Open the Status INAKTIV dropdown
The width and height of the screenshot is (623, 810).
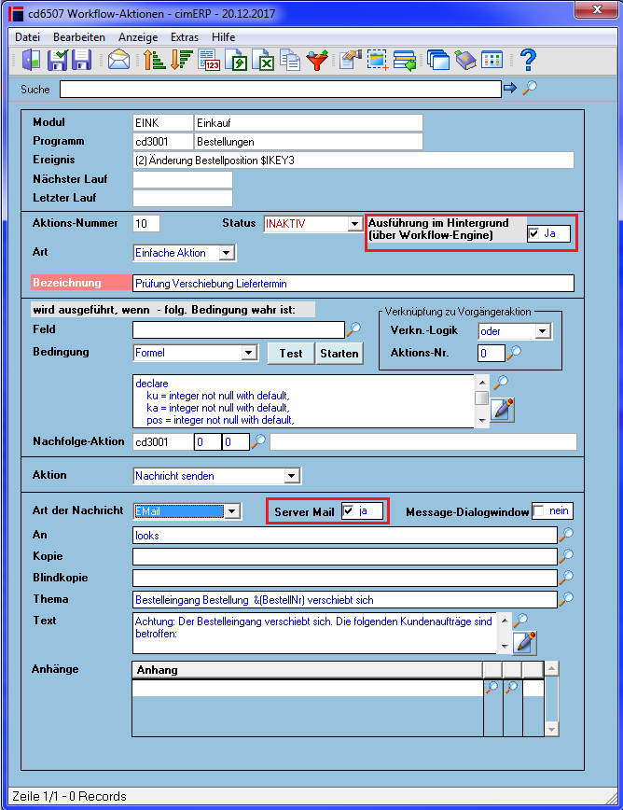point(354,224)
